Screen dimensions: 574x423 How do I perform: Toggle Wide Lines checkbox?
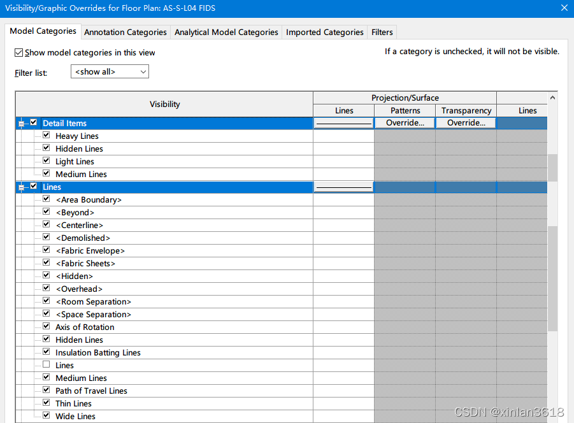pyautogui.click(x=46, y=415)
